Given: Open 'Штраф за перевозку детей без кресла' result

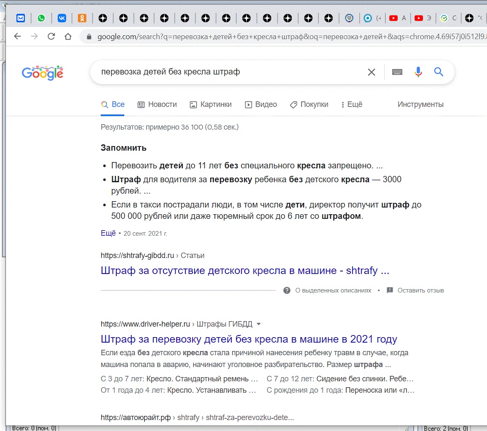Looking at the screenshot, I should click(x=249, y=339).
